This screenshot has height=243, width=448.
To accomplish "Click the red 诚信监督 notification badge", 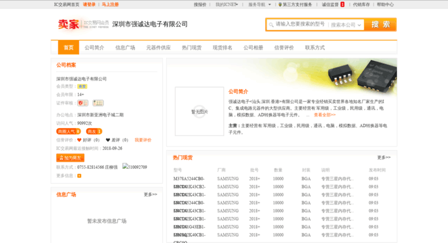I will [342, 5].
